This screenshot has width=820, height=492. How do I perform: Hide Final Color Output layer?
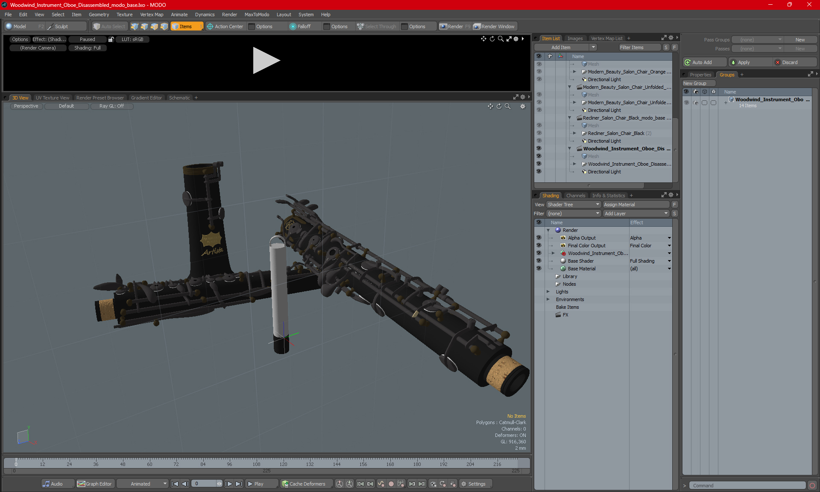click(x=539, y=246)
